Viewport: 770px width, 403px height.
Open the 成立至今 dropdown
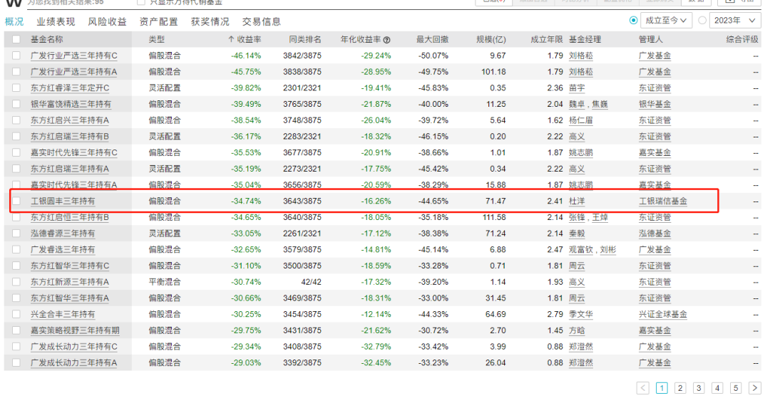tap(666, 21)
